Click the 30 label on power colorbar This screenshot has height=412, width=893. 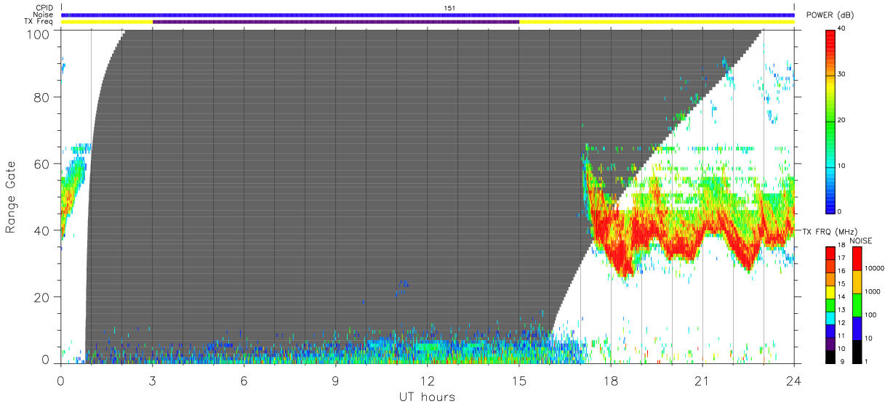tap(843, 75)
